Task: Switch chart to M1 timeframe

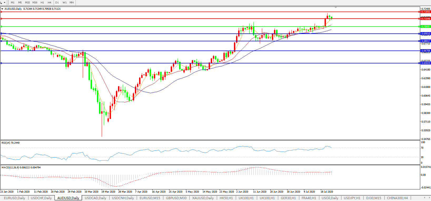Action: 13,2
